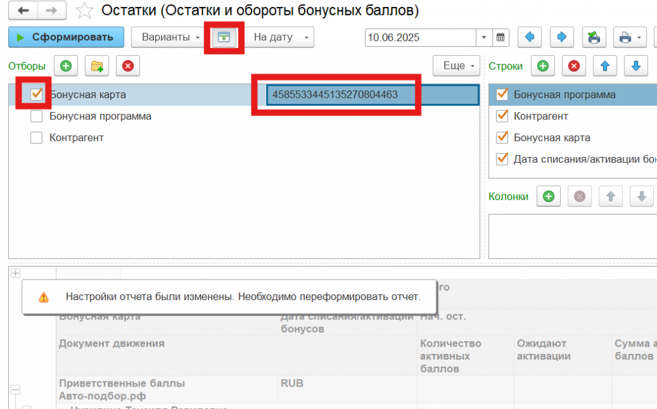Click the print preview icon
Viewport: 657px width, 409px height.
tap(594, 37)
